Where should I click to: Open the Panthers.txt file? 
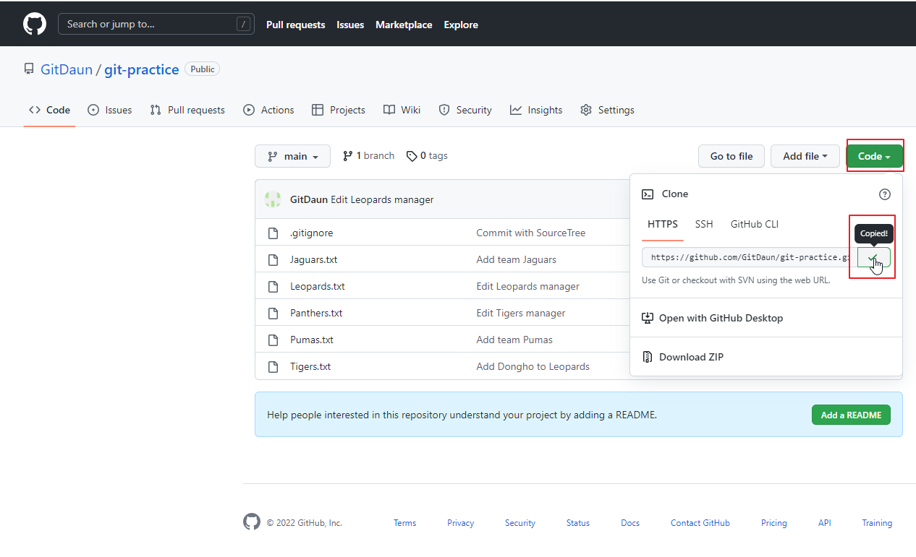[x=316, y=313]
